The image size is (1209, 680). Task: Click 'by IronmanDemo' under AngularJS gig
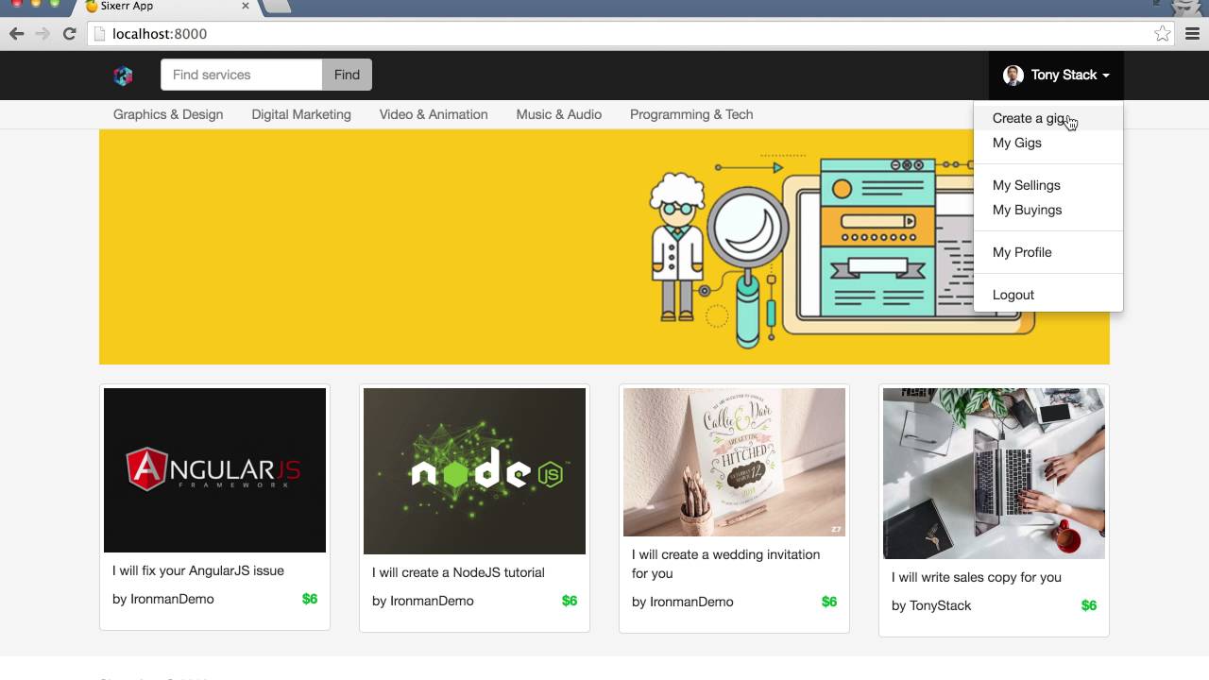point(163,600)
